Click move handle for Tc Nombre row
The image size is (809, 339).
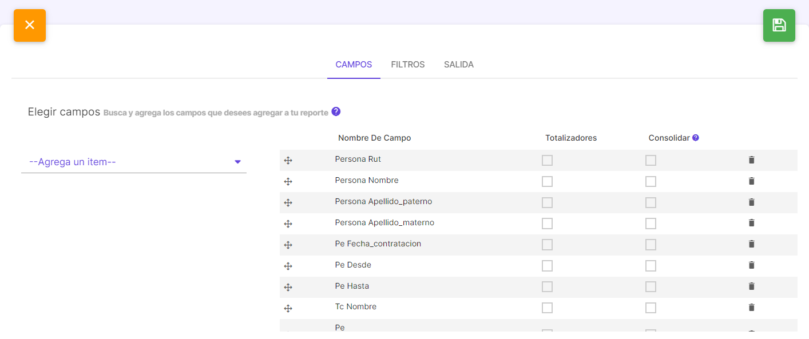(288, 309)
